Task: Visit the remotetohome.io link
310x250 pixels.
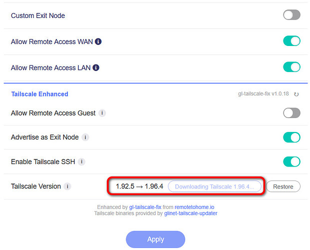Action: (x=196, y=207)
